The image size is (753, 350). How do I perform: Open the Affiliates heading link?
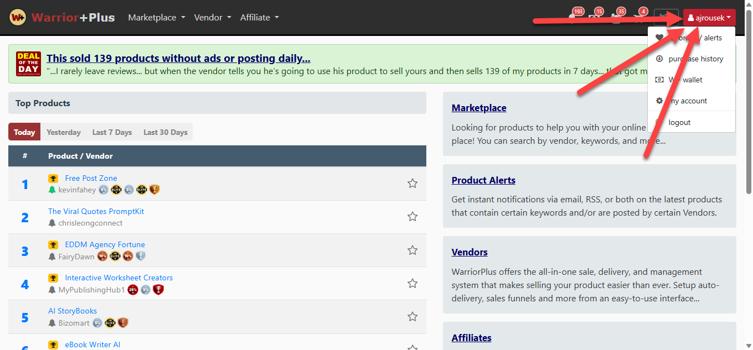coord(472,338)
